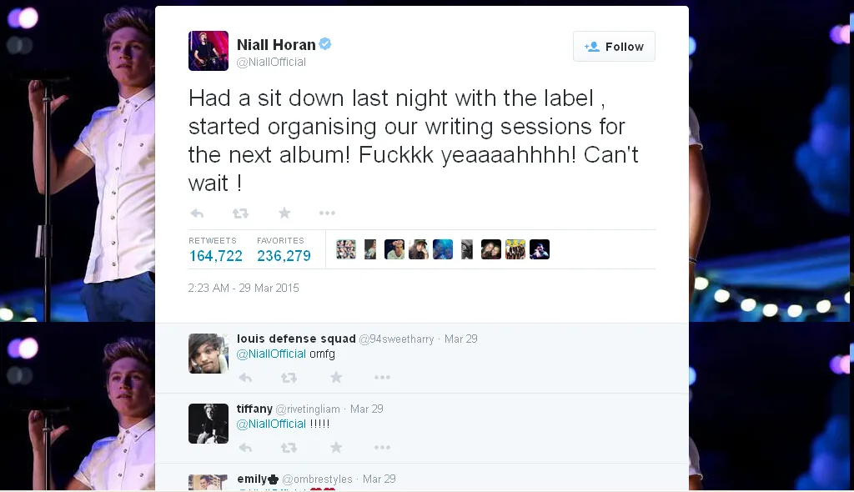Retweet Niall's tweet
This screenshot has height=492, width=854.
click(x=241, y=213)
